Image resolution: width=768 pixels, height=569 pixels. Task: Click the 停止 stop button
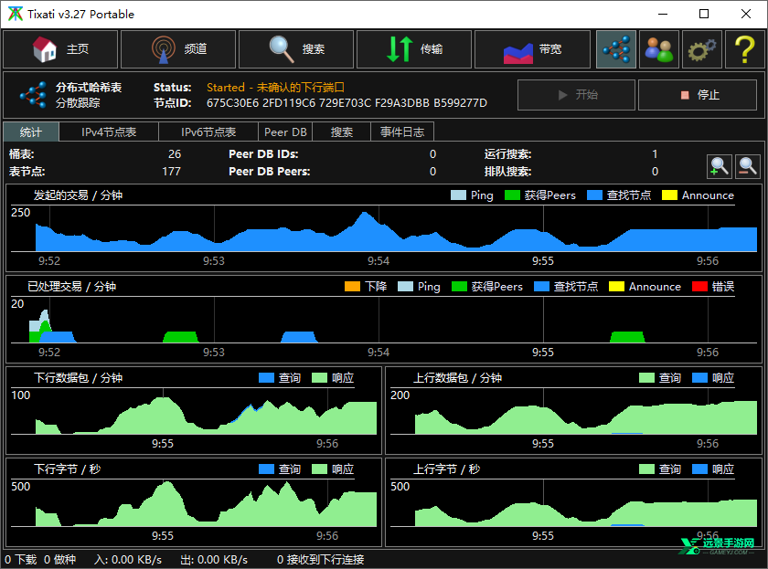(698, 95)
